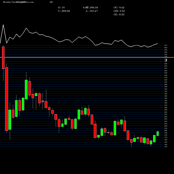The width and height of the screenshot is (174, 174).
Task: Click the open value 'O: 18'
Action: (x=61, y=8)
